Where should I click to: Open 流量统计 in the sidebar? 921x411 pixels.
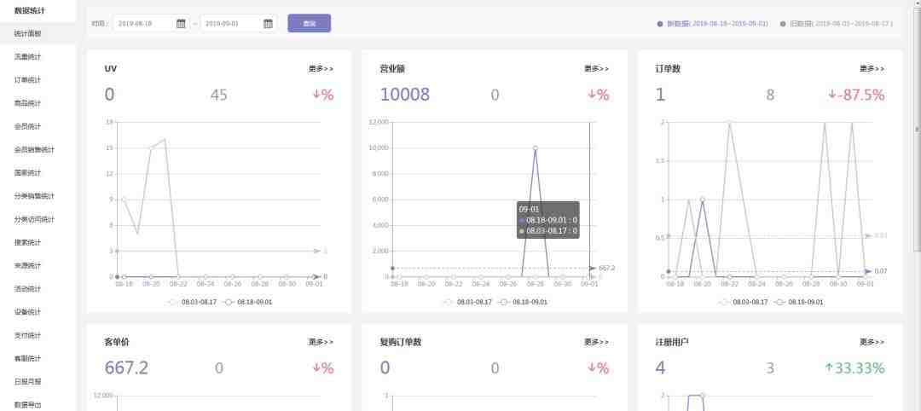[x=27, y=57]
